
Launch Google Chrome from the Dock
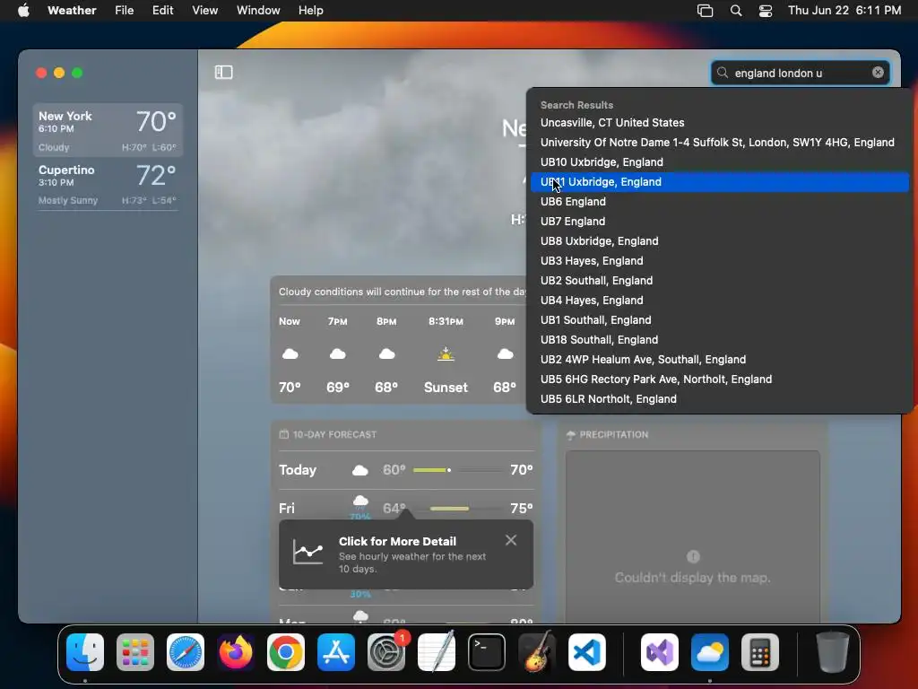pyautogui.click(x=286, y=652)
